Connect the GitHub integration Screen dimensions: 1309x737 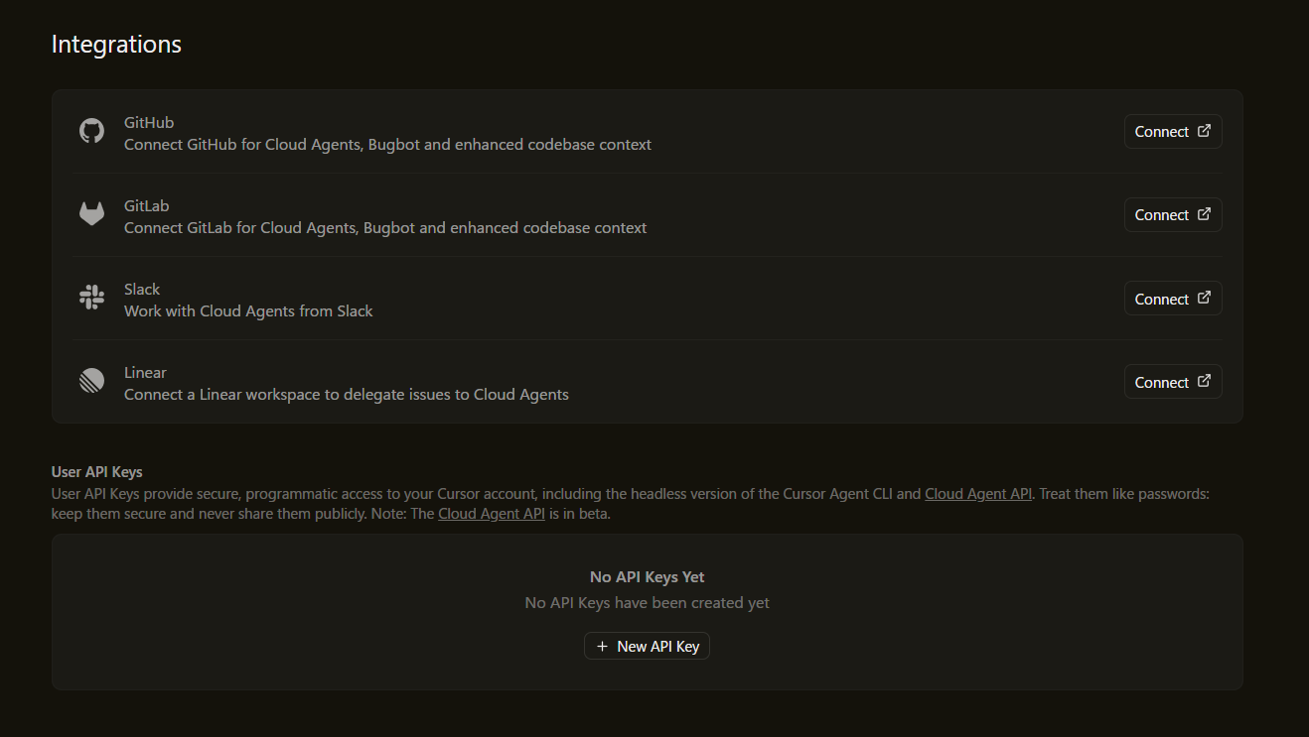click(1172, 132)
